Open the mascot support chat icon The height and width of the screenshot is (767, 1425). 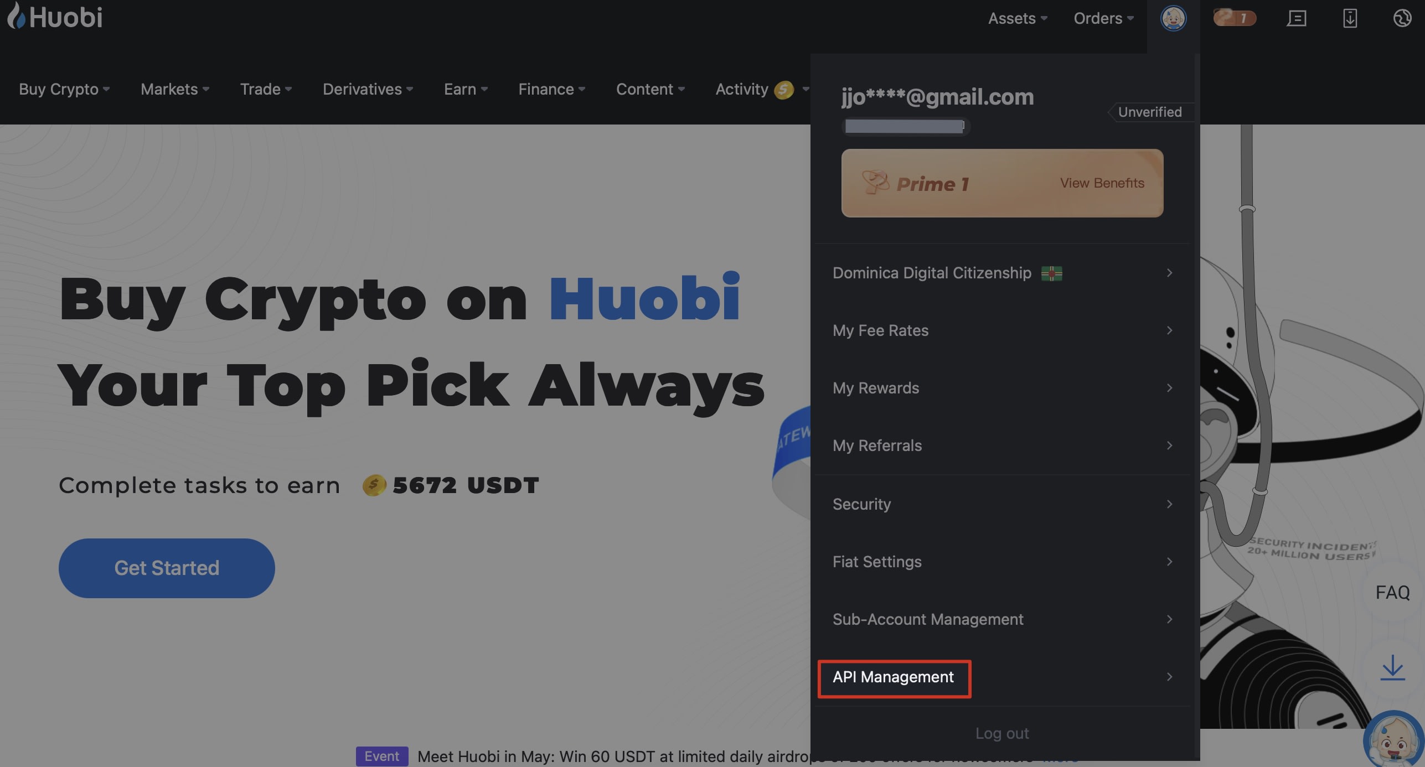[x=1393, y=740]
